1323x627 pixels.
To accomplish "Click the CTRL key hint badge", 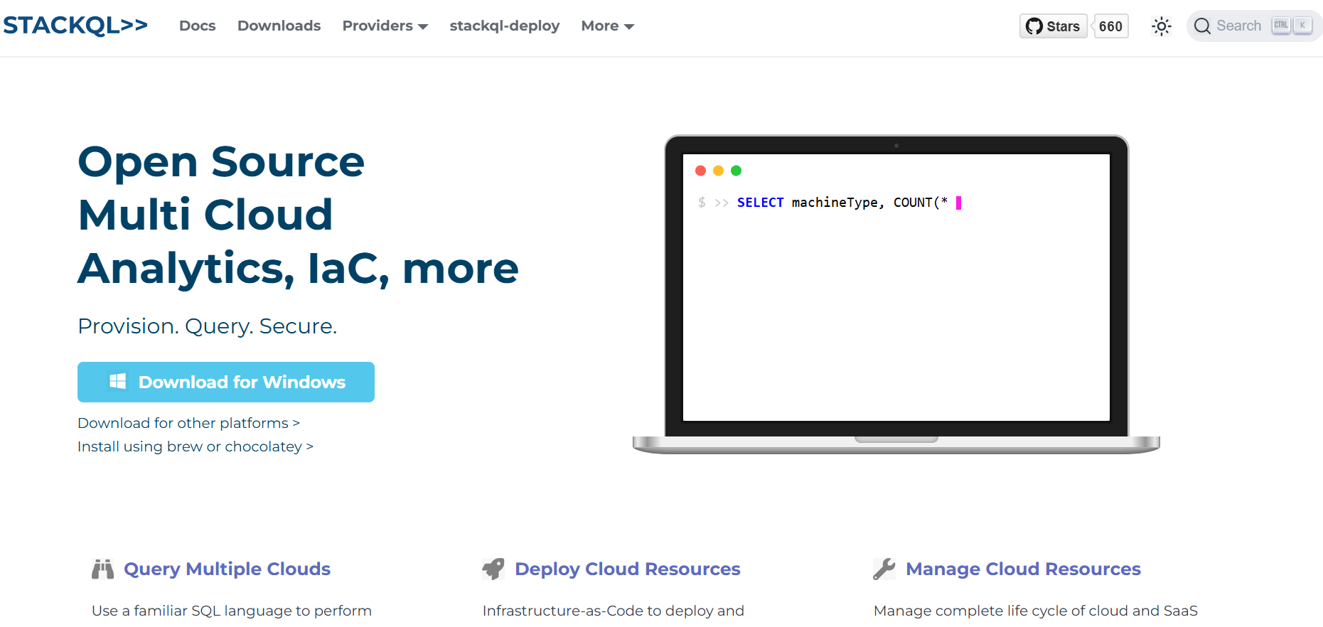I will [1281, 25].
